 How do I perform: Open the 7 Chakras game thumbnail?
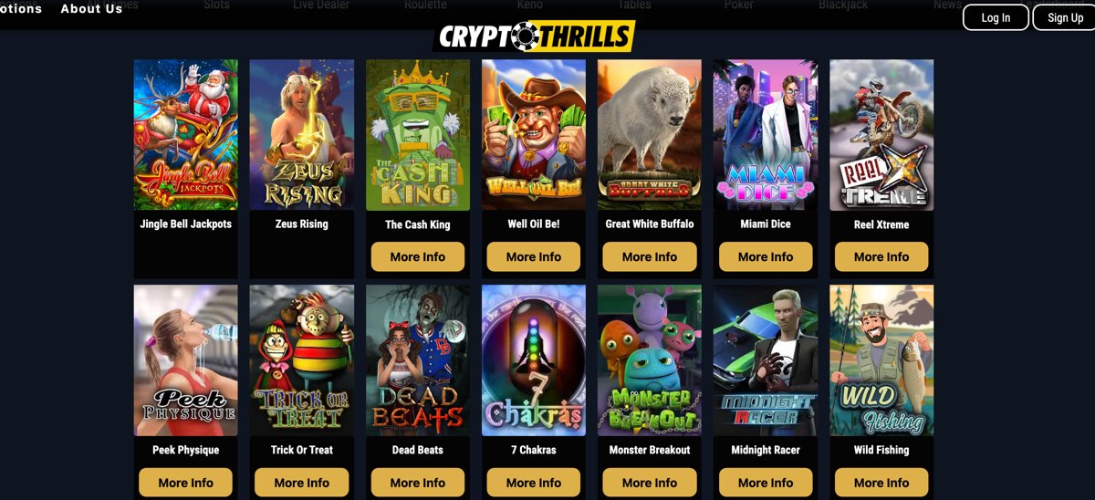coord(534,360)
